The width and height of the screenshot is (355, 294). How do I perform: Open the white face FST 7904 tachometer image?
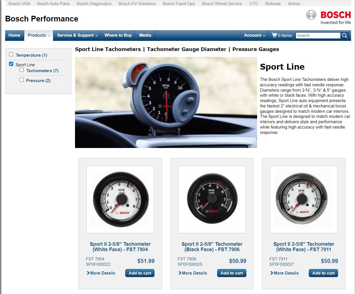[x=120, y=199]
